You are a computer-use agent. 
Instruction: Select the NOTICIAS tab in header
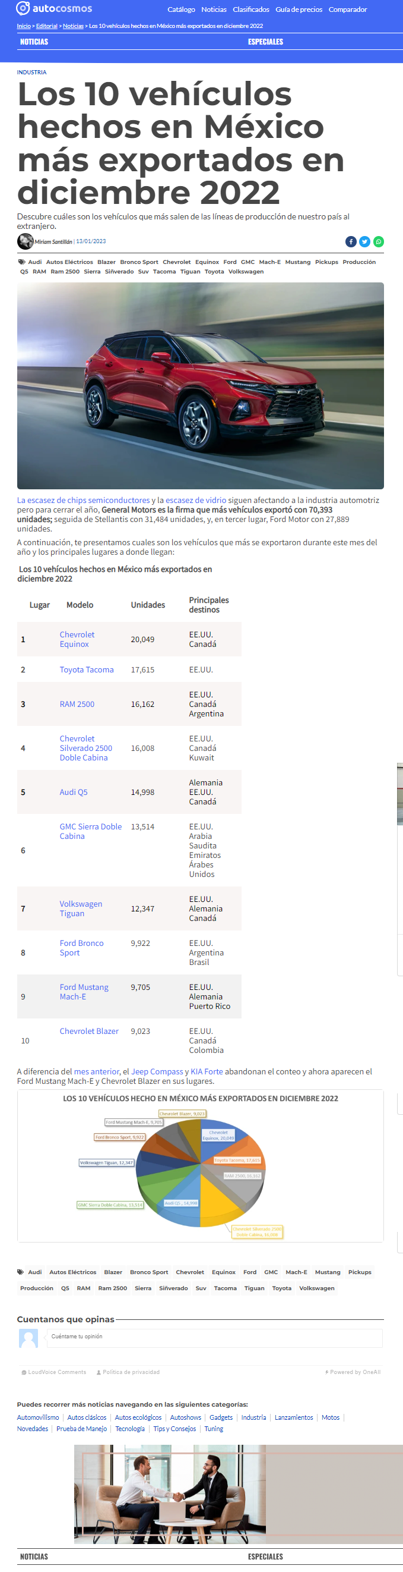[34, 42]
